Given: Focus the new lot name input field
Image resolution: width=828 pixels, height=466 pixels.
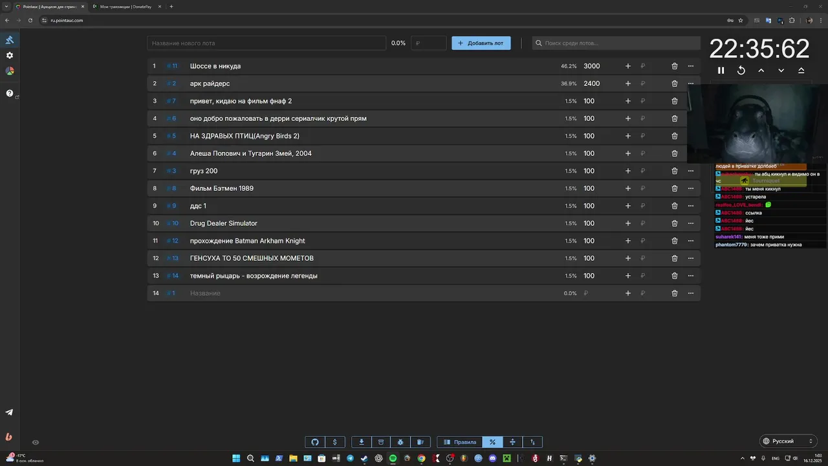Looking at the screenshot, I should tap(267, 43).
